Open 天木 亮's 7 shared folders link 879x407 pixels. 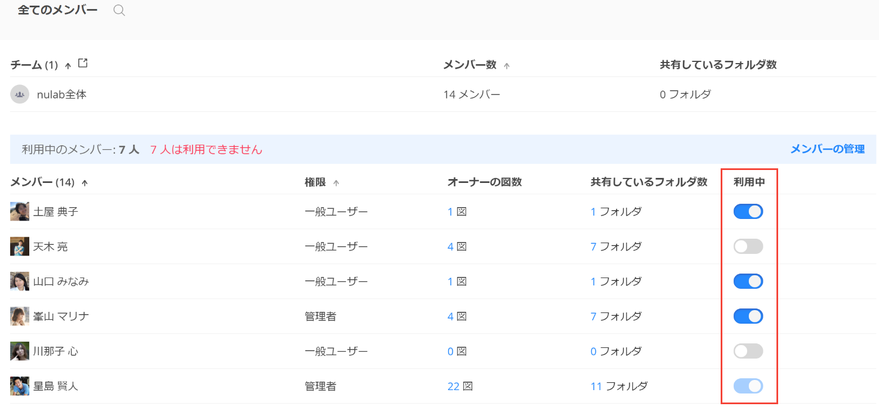click(x=593, y=247)
